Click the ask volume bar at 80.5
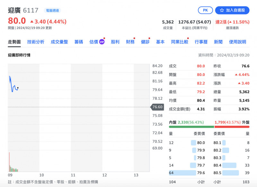This screenshot has width=257, height=187. [x=231, y=173]
